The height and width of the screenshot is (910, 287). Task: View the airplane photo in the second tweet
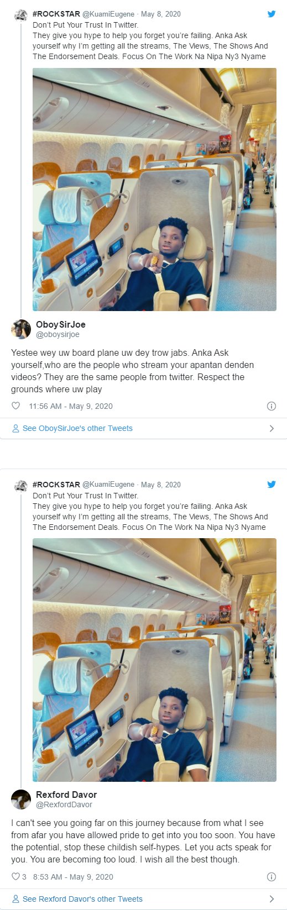pos(154,660)
